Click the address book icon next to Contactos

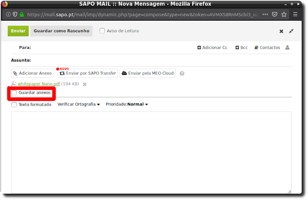point(257,48)
